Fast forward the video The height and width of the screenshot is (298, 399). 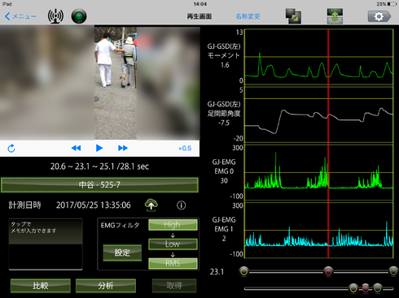tap(123, 148)
